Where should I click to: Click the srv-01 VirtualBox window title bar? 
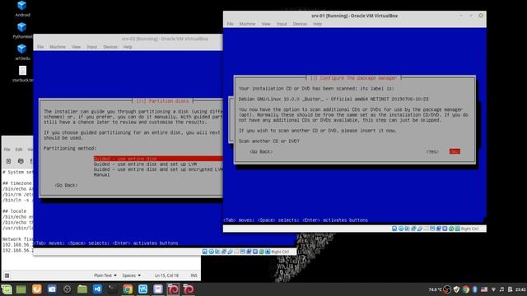(354, 16)
